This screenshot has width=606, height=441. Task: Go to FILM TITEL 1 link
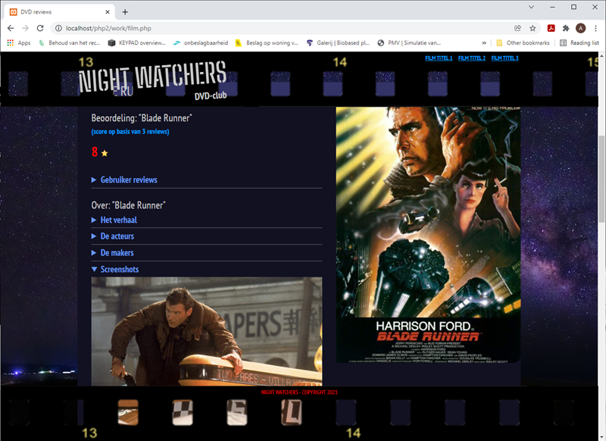[439, 58]
